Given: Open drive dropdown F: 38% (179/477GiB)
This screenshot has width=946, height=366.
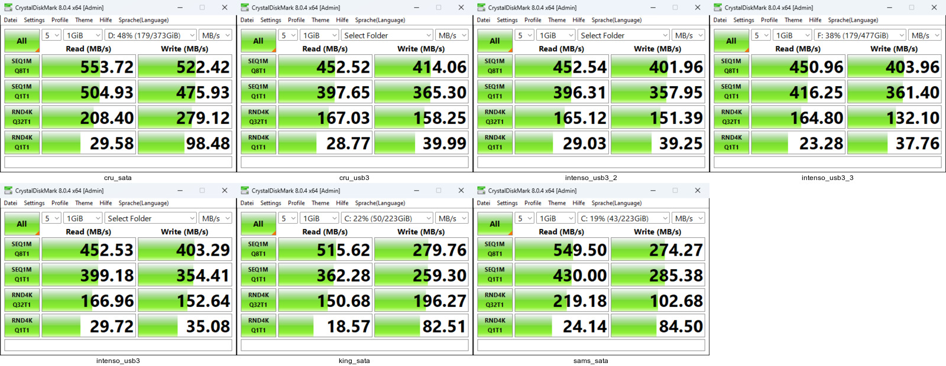Looking at the screenshot, I should [x=860, y=35].
